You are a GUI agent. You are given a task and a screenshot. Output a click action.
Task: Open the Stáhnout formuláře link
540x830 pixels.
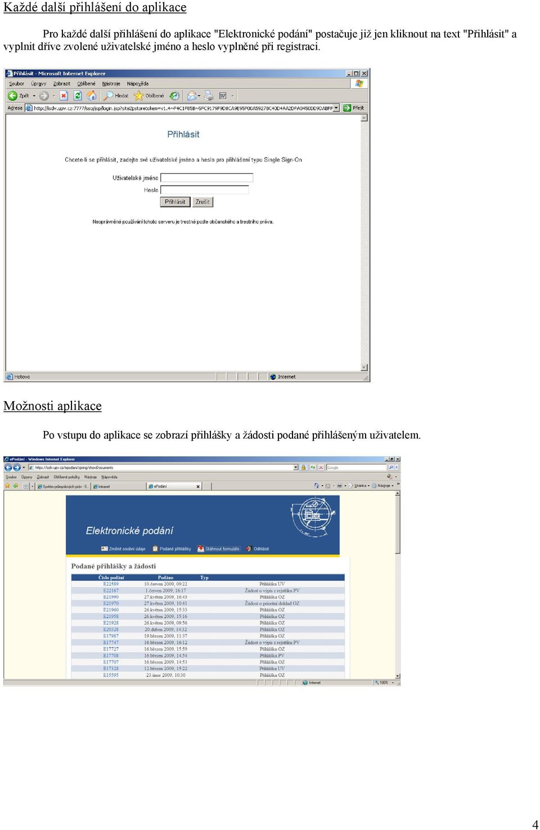click(219, 549)
